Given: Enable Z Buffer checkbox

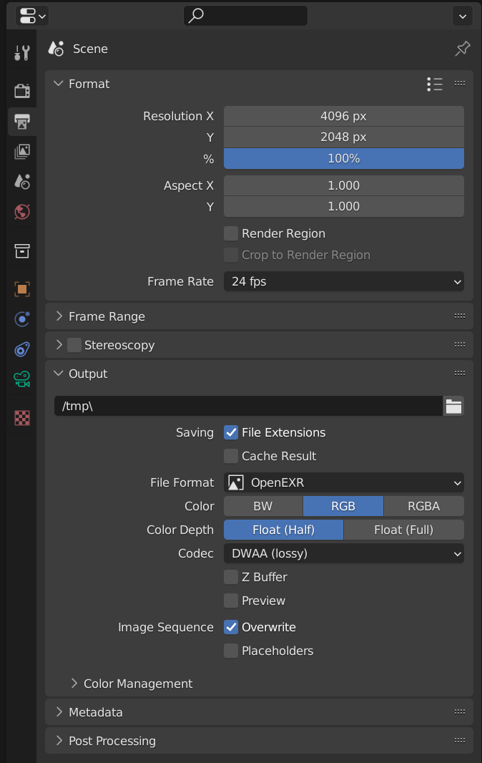Looking at the screenshot, I should [231, 577].
